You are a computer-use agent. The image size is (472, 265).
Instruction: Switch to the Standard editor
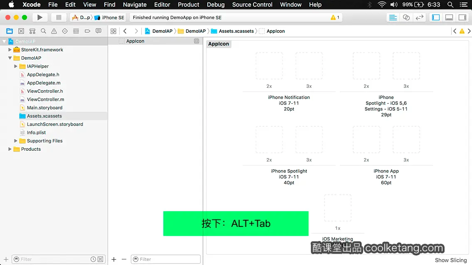[393, 17]
